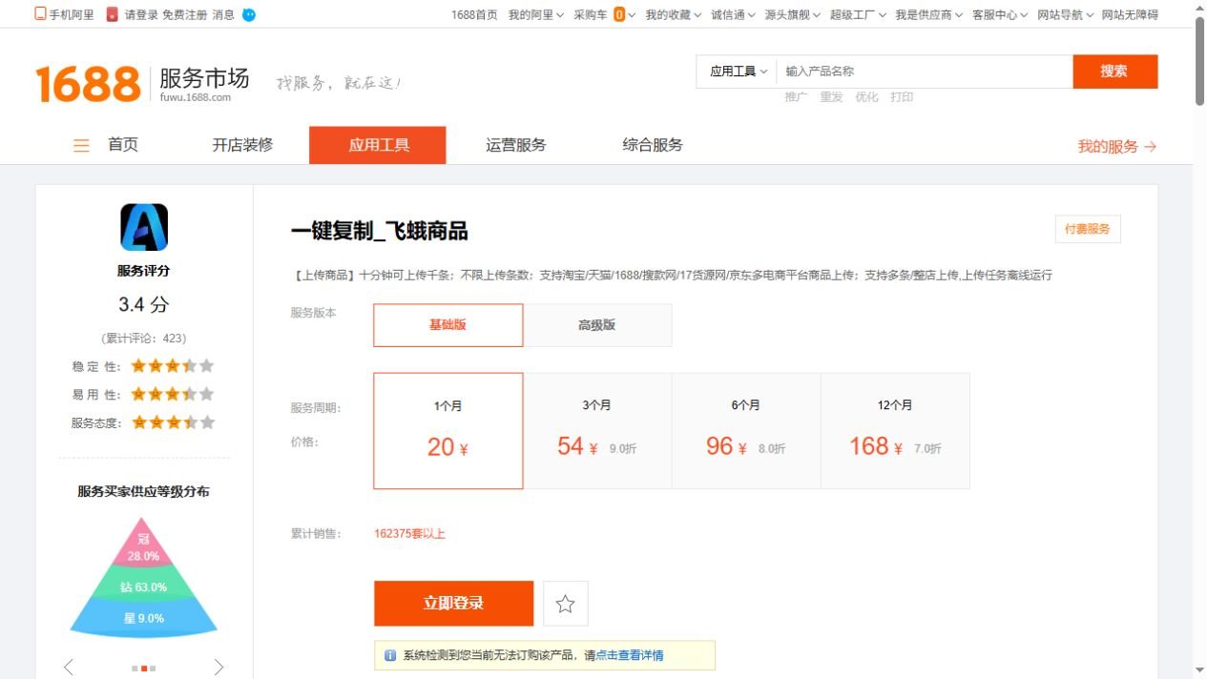Select the 基础版 service version

click(448, 325)
